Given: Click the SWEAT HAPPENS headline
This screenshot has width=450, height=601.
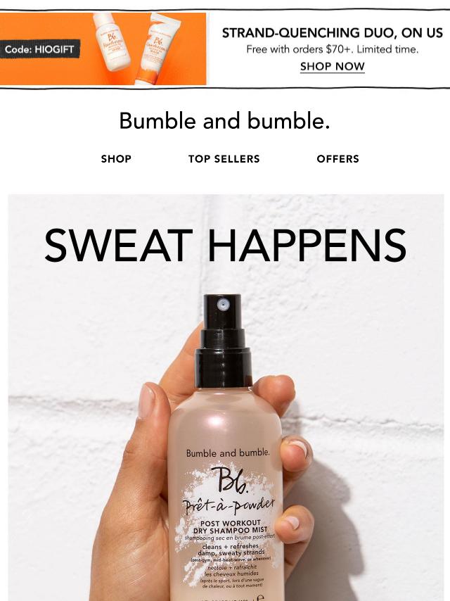Looking at the screenshot, I should coord(225,246).
